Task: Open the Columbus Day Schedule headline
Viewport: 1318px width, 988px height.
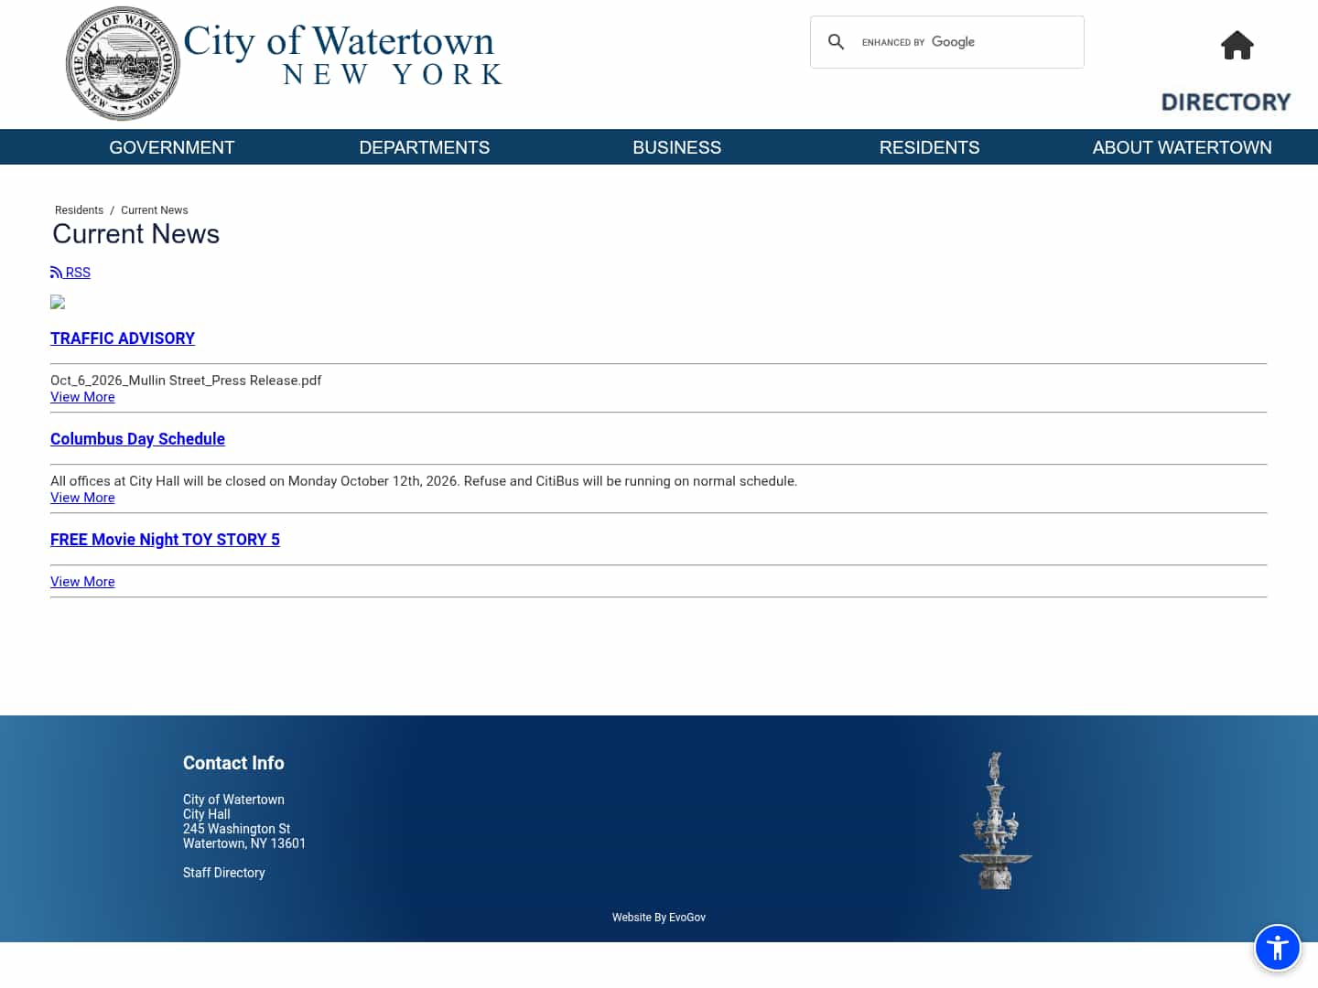Action: click(137, 439)
